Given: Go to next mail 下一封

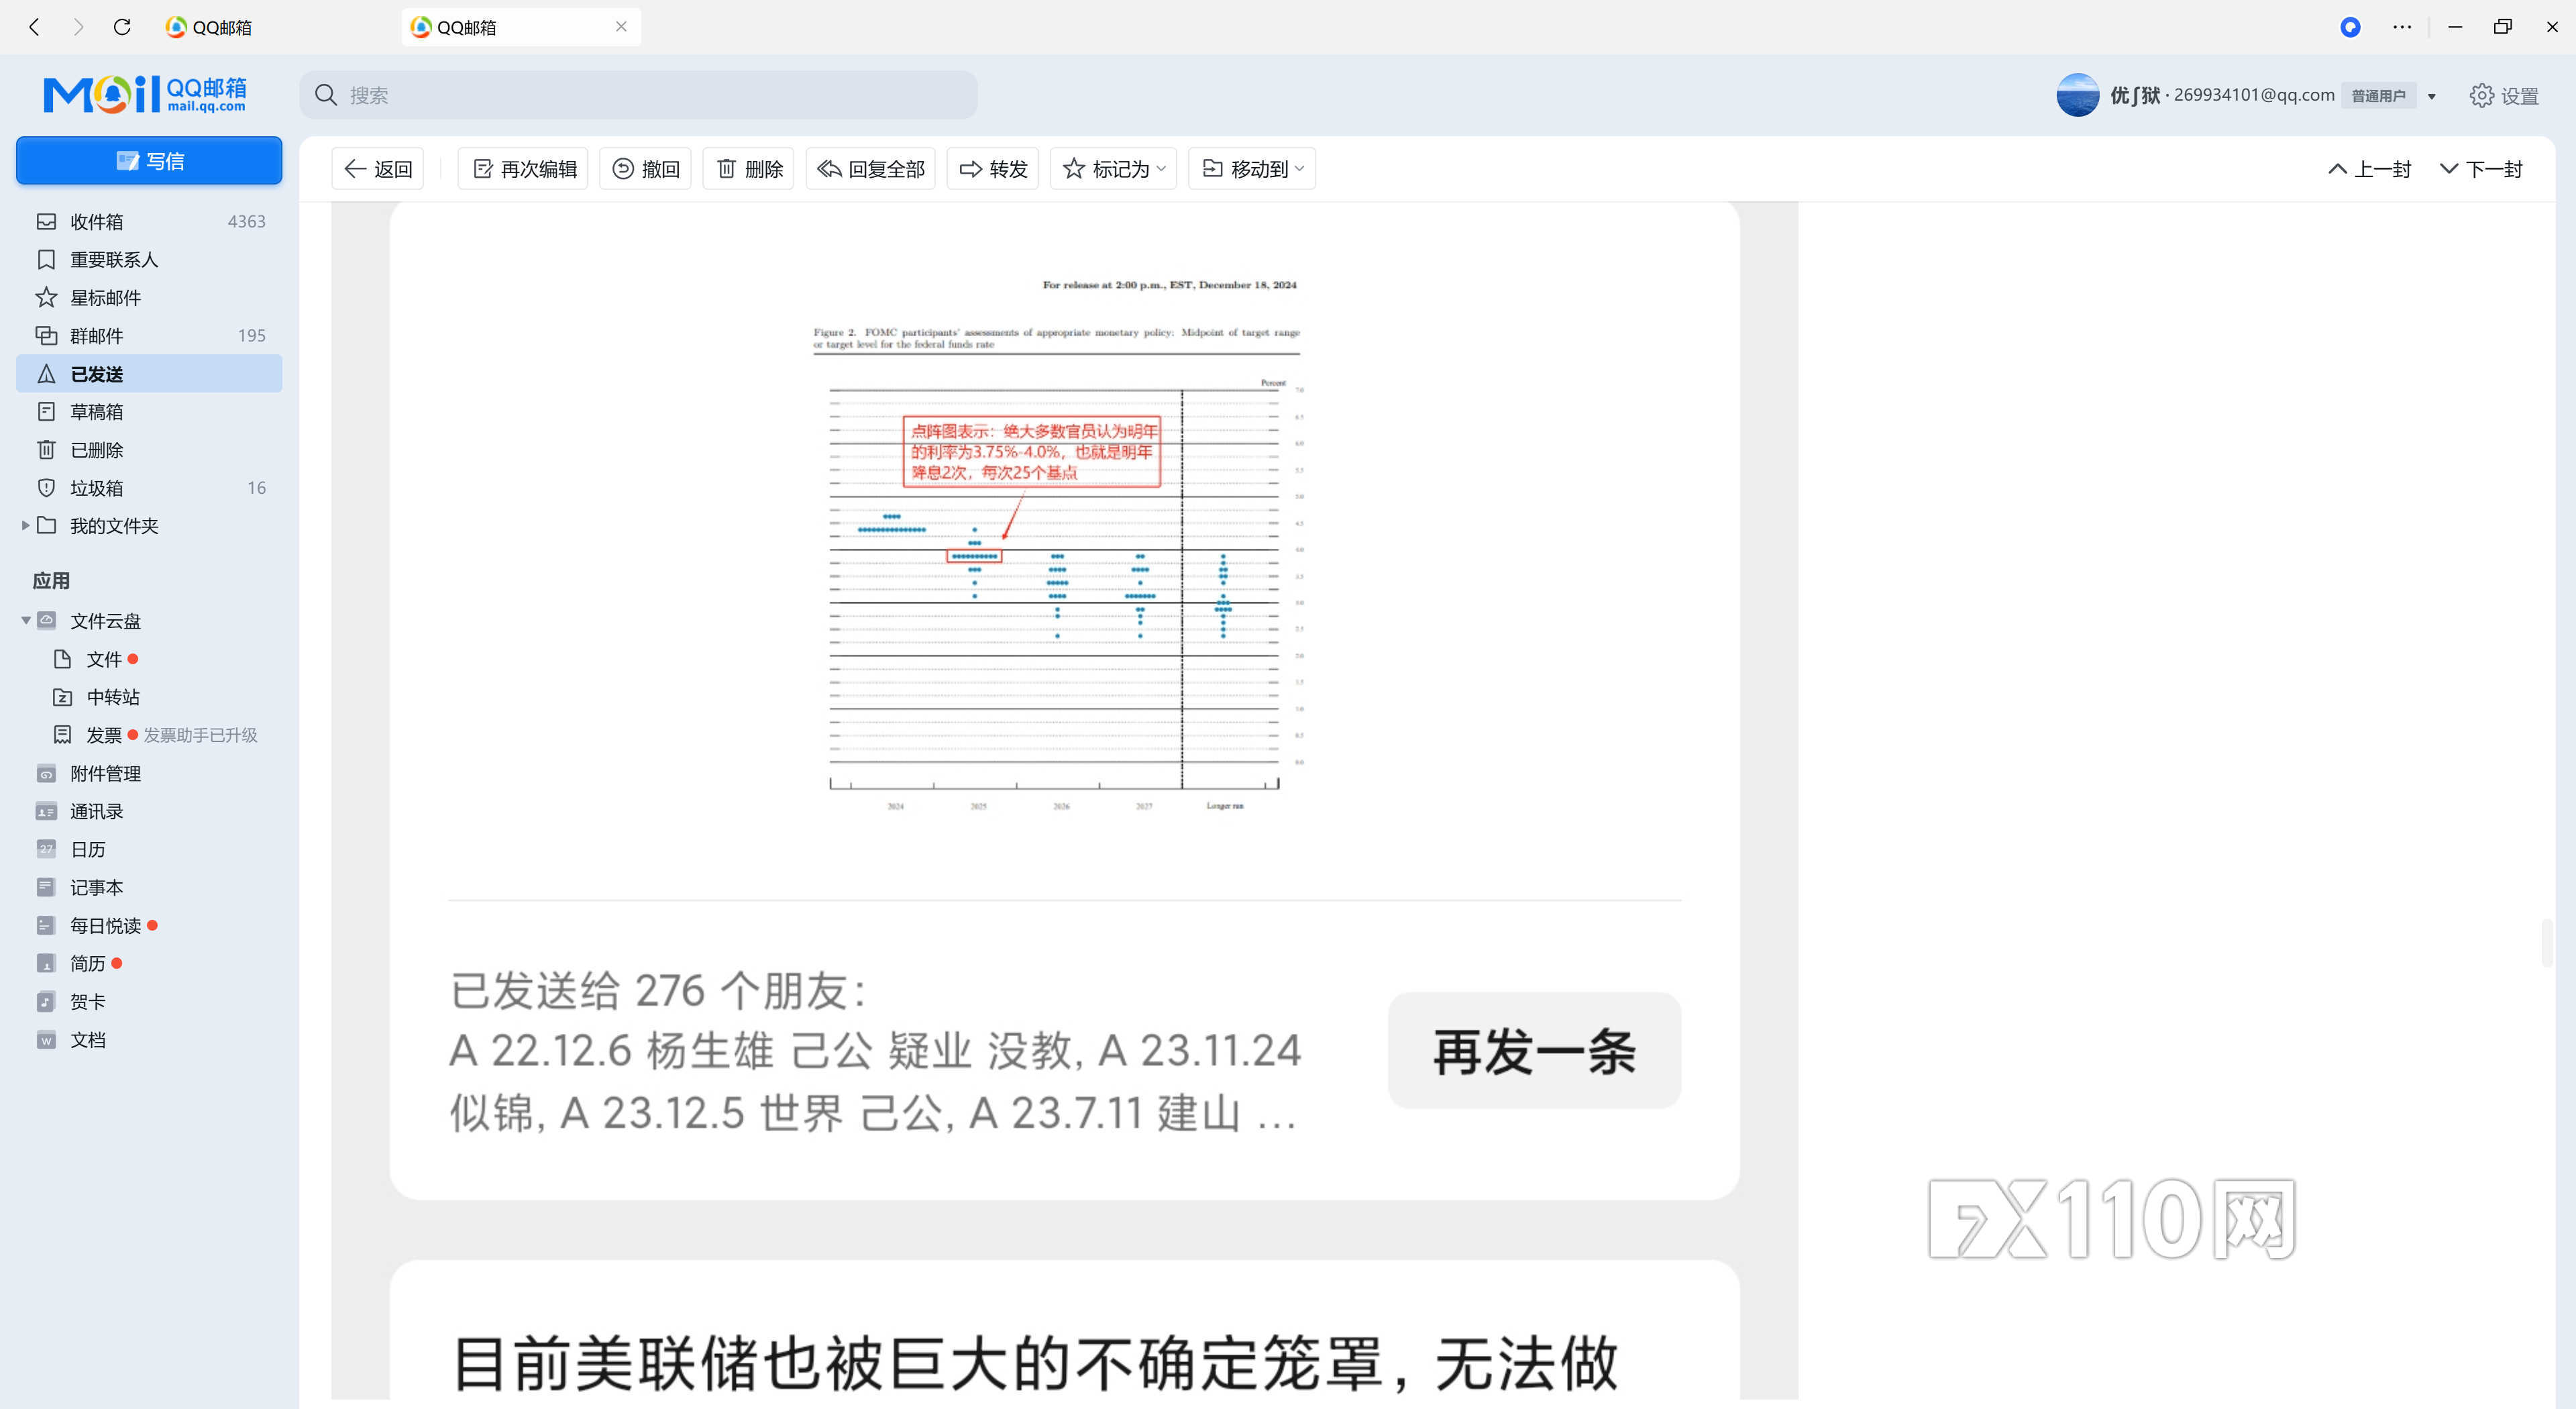Looking at the screenshot, I should click(x=2481, y=169).
